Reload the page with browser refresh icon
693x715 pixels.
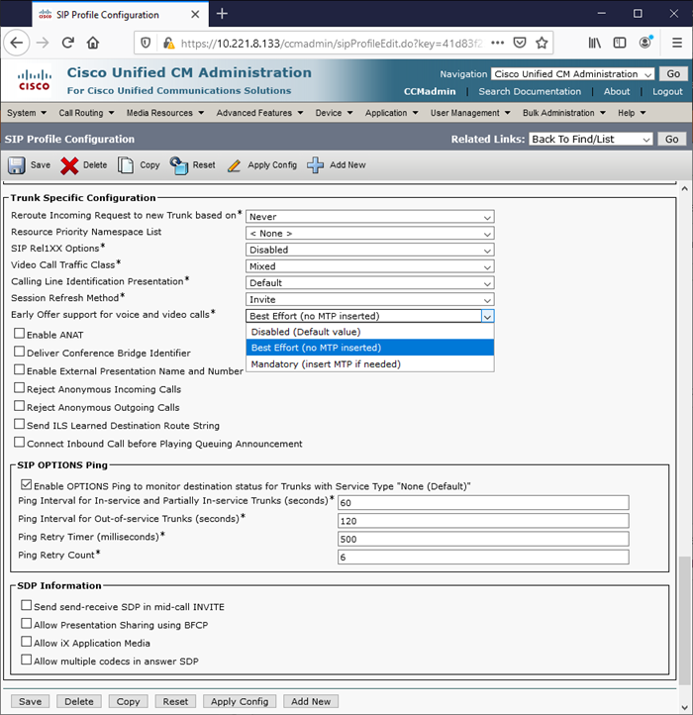(68, 43)
